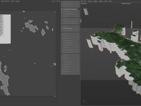Click Remove UV Pins command
141x106 pixels.
[70, 4]
